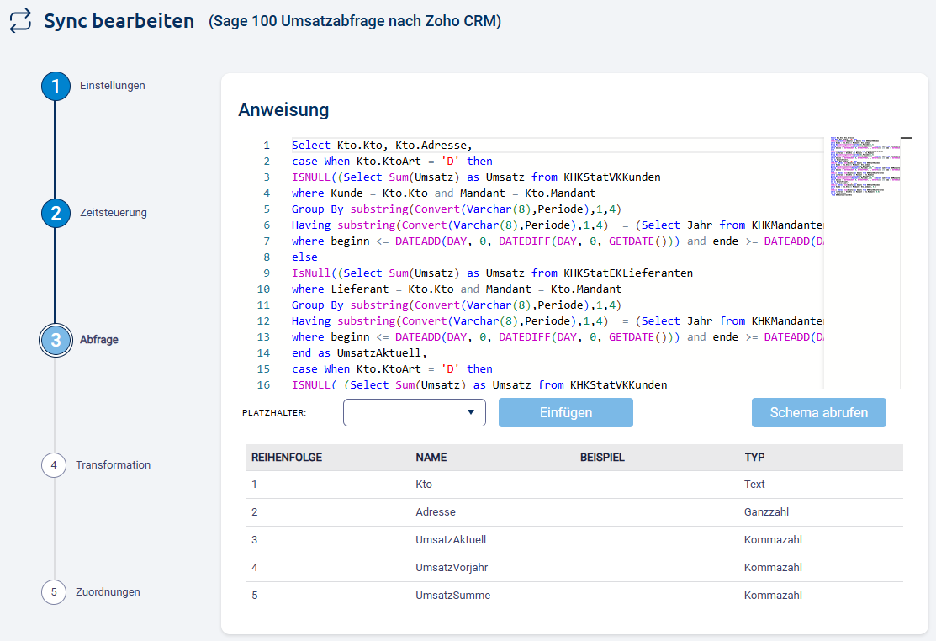Screen dimensions: 936x641
Task: Go to step 2 circle Zeitsteuerung
Action: (x=56, y=213)
